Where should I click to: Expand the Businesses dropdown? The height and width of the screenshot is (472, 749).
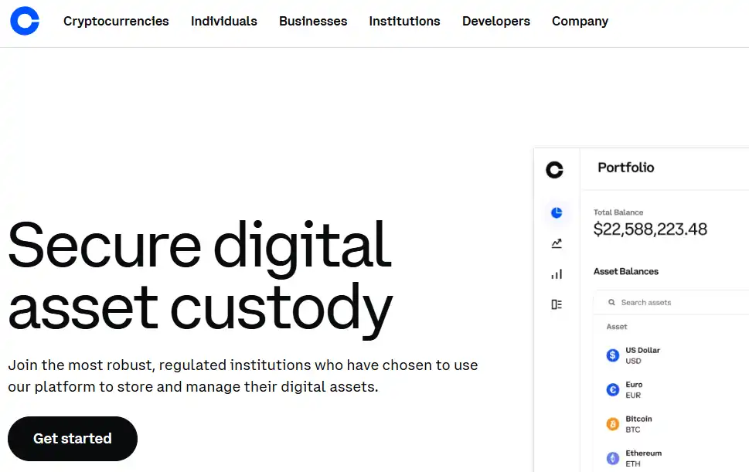313,22
